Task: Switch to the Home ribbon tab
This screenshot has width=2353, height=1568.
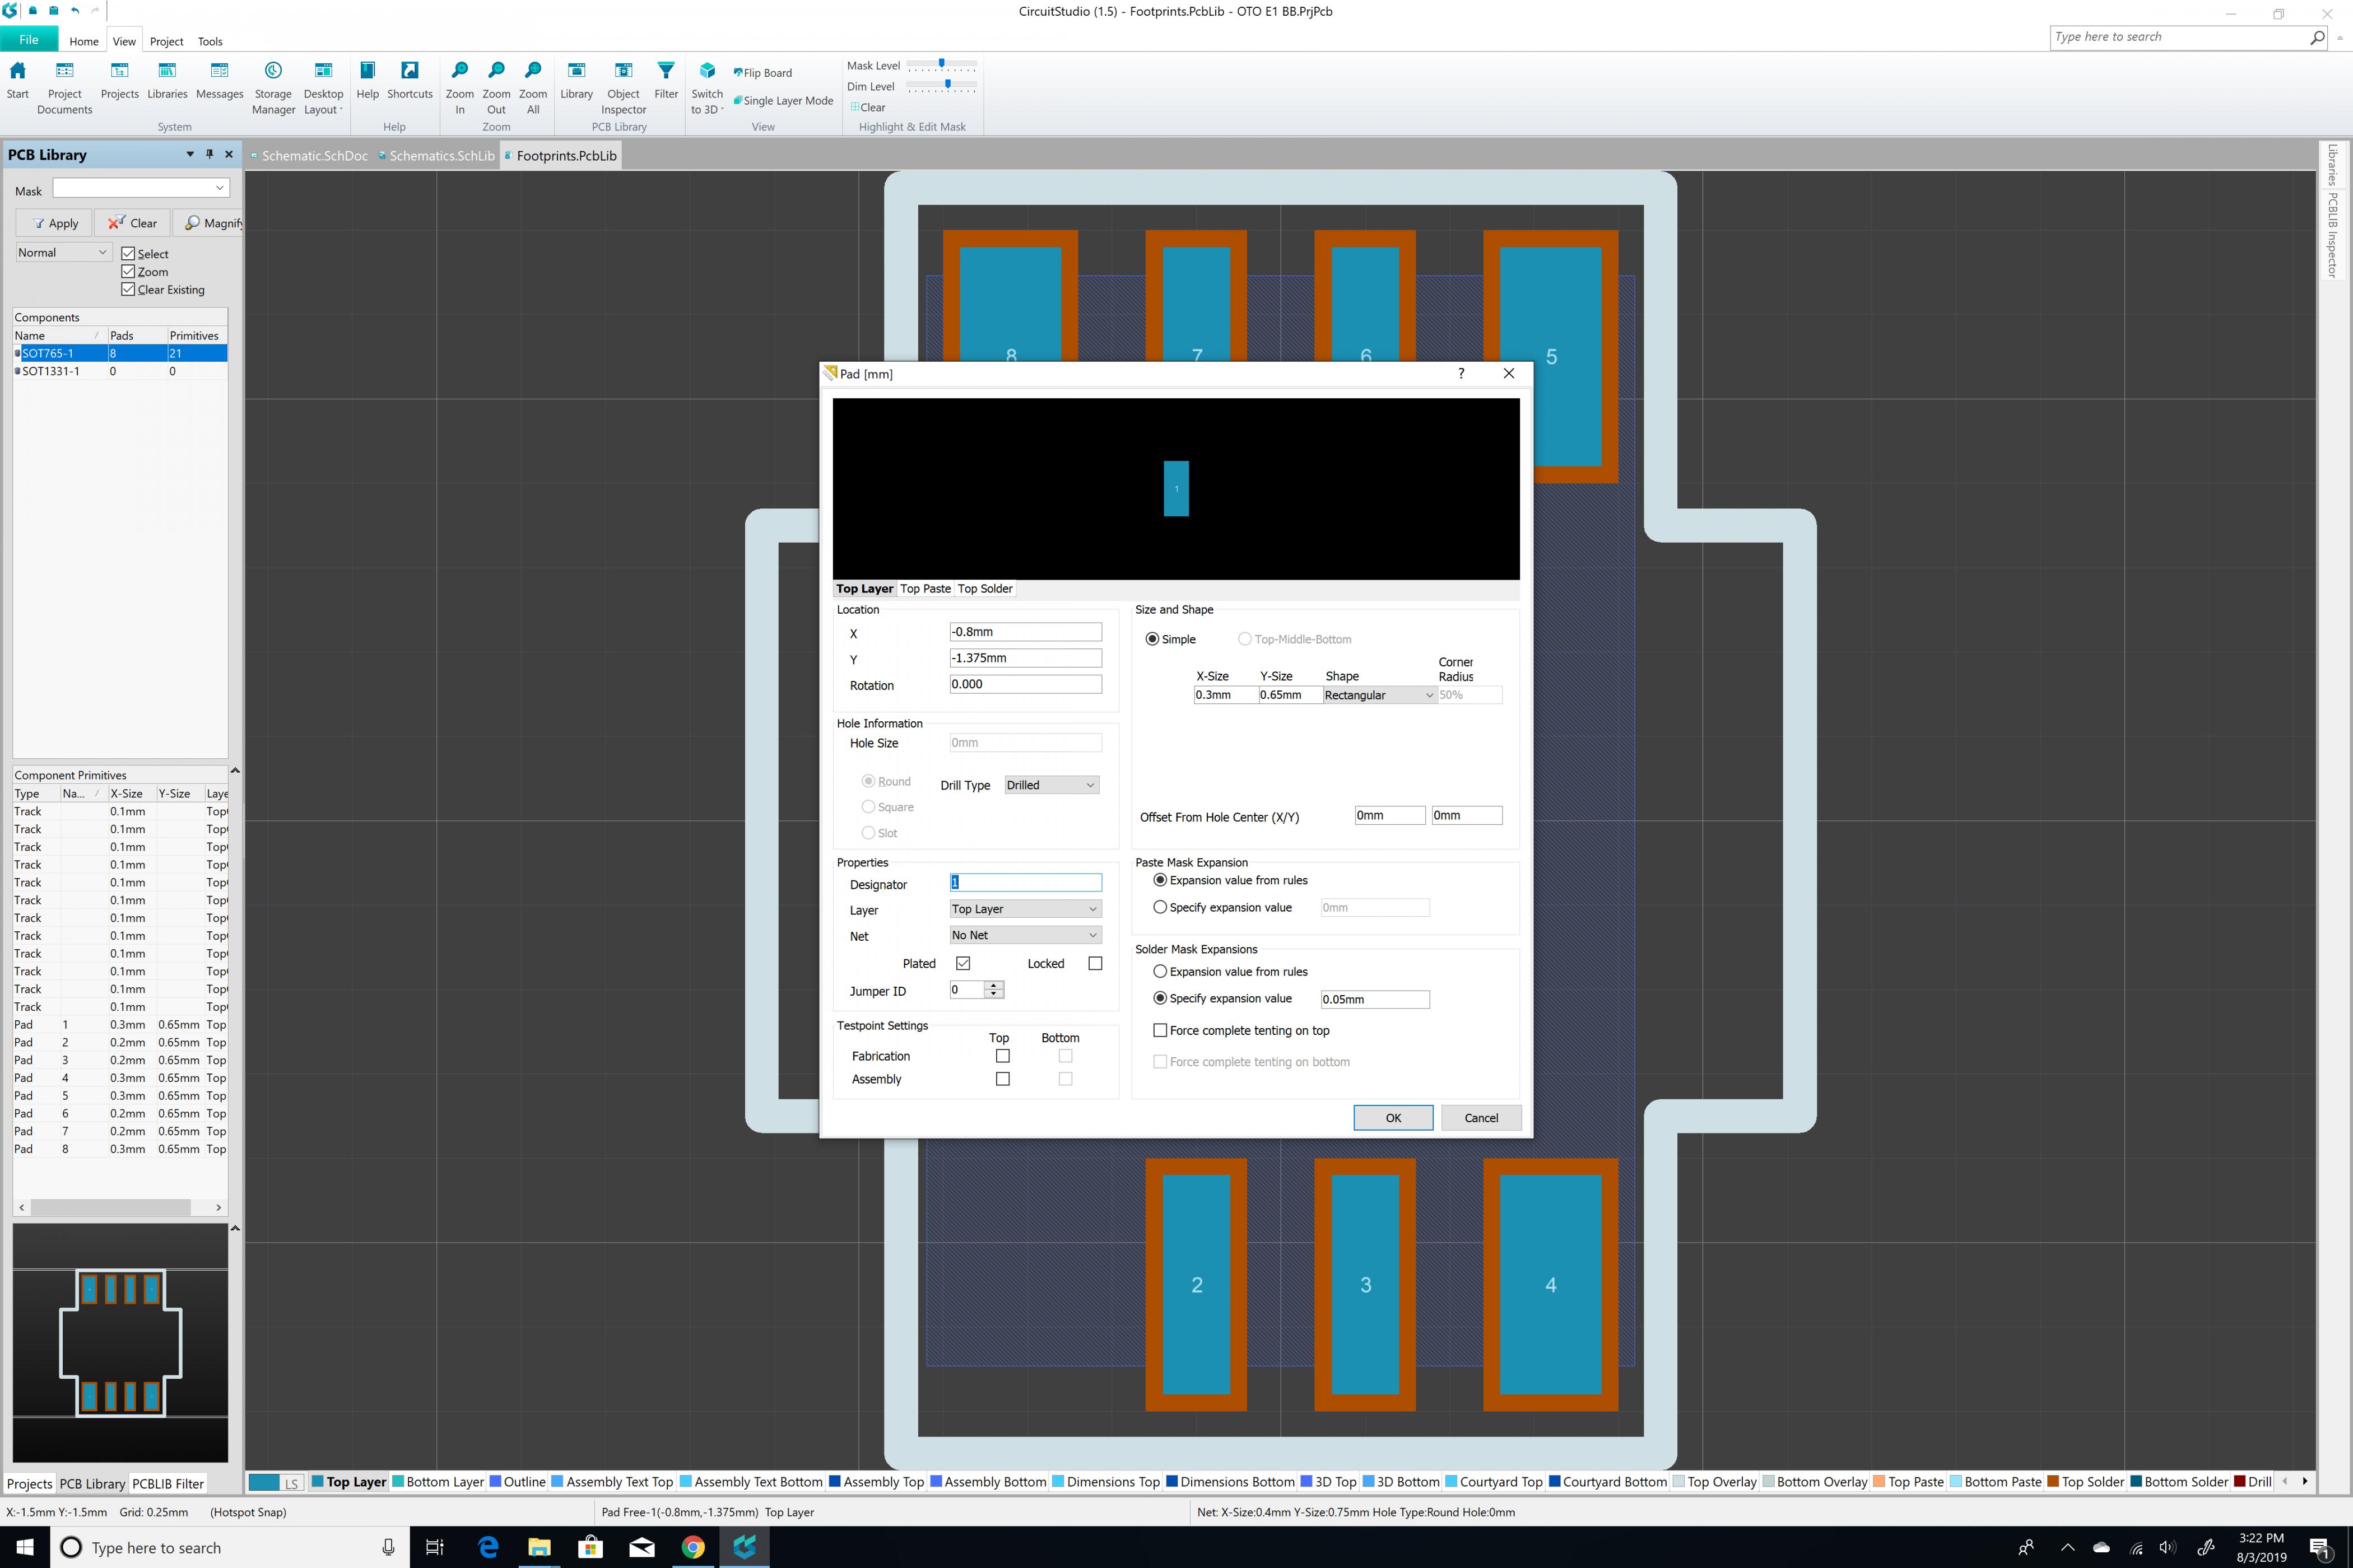Action: [84, 41]
